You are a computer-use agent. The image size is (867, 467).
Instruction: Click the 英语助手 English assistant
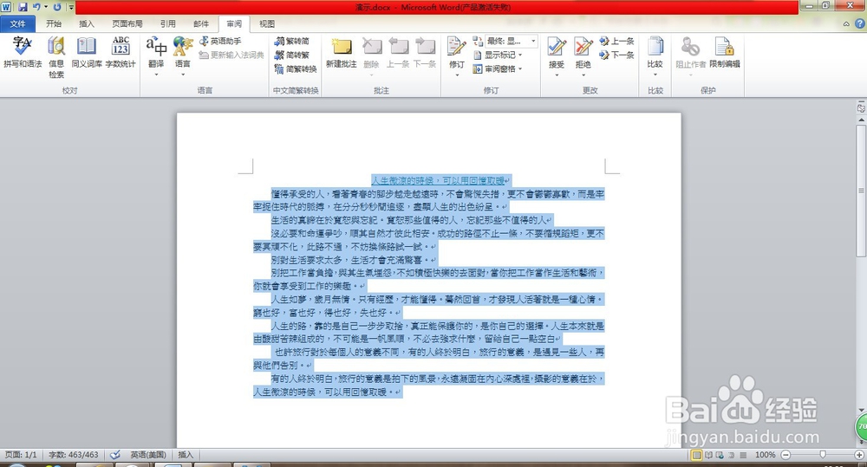(x=220, y=41)
